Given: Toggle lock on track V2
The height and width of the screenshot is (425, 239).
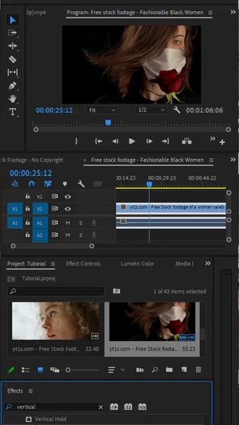Looking at the screenshot, I should coord(27,197).
